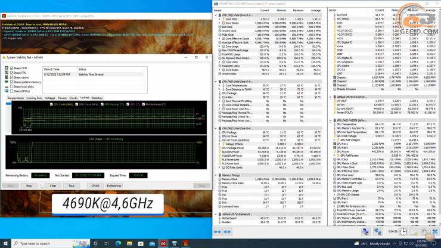Click the Save button in AIDA64

pos(72,186)
